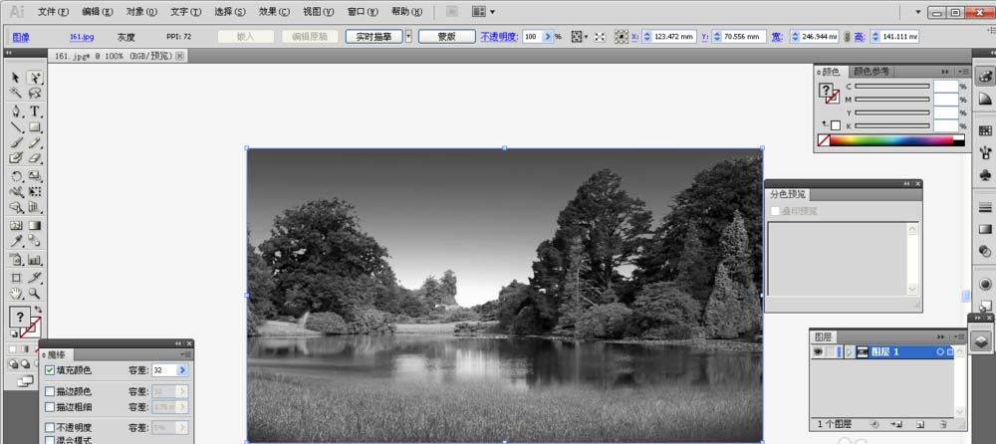This screenshot has height=444, width=996.
Task: Click the 不透明度 link in control bar
Action: click(499, 37)
